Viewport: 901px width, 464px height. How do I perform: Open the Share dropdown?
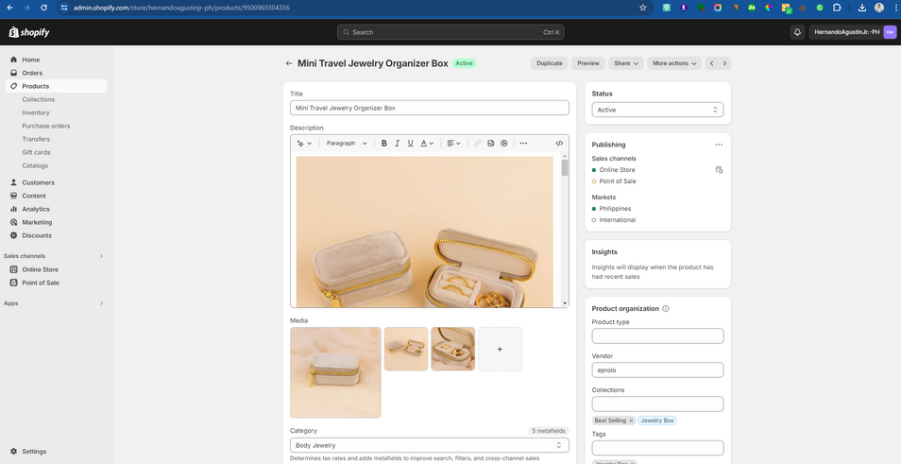click(626, 63)
